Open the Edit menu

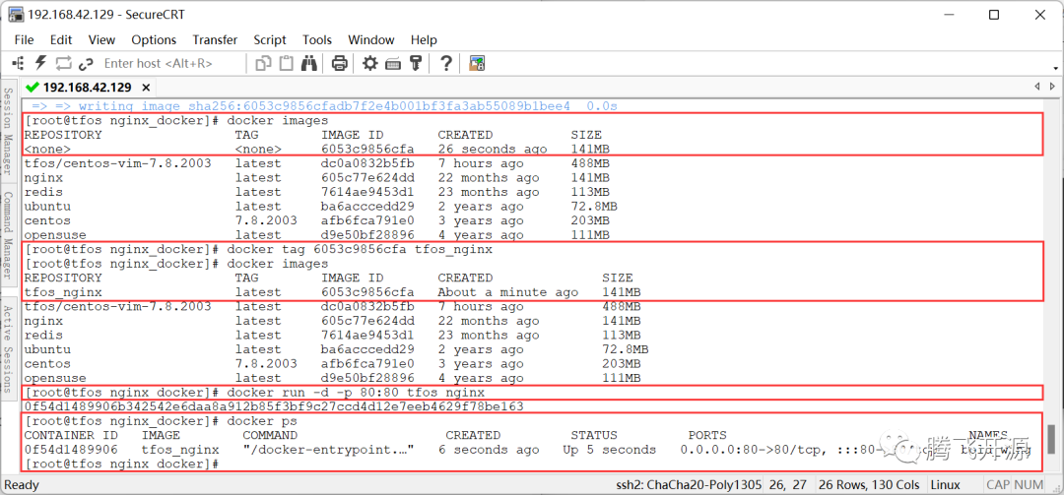(x=61, y=40)
